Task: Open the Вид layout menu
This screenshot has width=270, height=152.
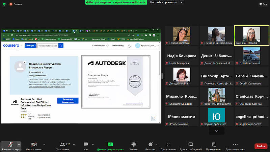Action: point(263,4)
